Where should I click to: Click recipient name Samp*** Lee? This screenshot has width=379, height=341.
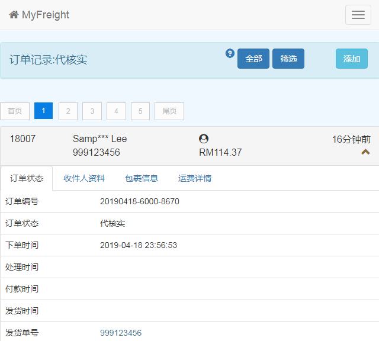tap(100, 139)
